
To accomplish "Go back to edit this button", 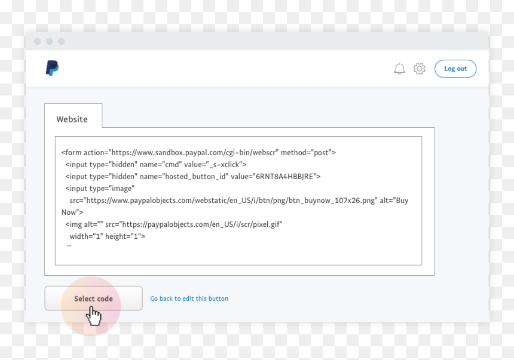I will click(x=189, y=299).
